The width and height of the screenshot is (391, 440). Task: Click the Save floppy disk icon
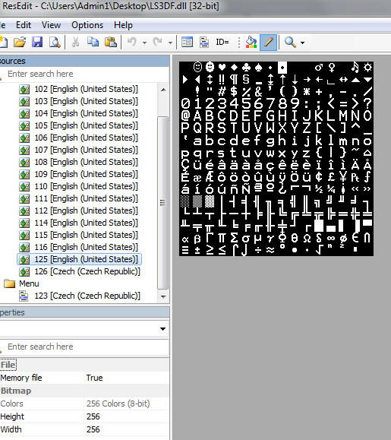pyautogui.click(x=37, y=43)
